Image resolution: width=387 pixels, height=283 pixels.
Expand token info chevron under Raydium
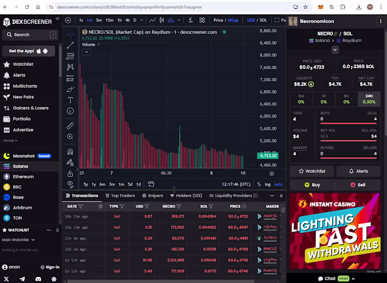[335, 50]
